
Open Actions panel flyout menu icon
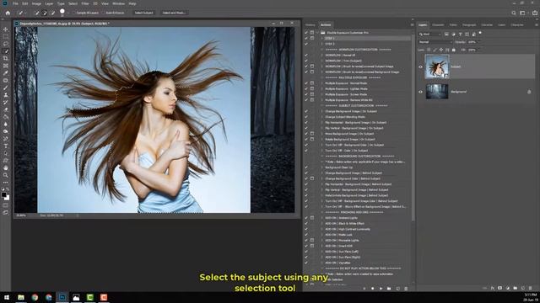coord(412,24)
